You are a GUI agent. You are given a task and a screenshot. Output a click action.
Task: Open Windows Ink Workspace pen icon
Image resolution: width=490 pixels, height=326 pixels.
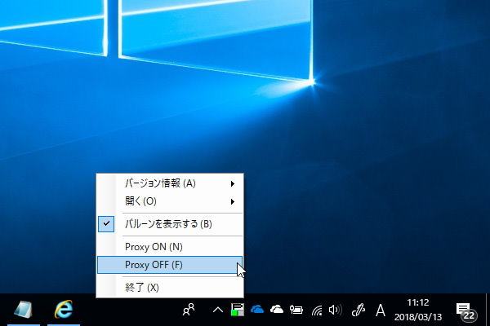[x=359, y=310]
